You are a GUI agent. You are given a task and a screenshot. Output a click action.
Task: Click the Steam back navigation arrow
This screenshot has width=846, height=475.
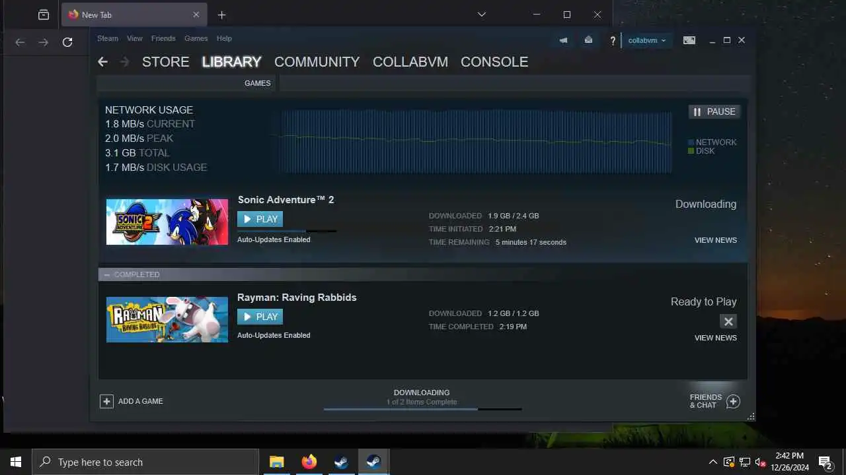point(102,61)
